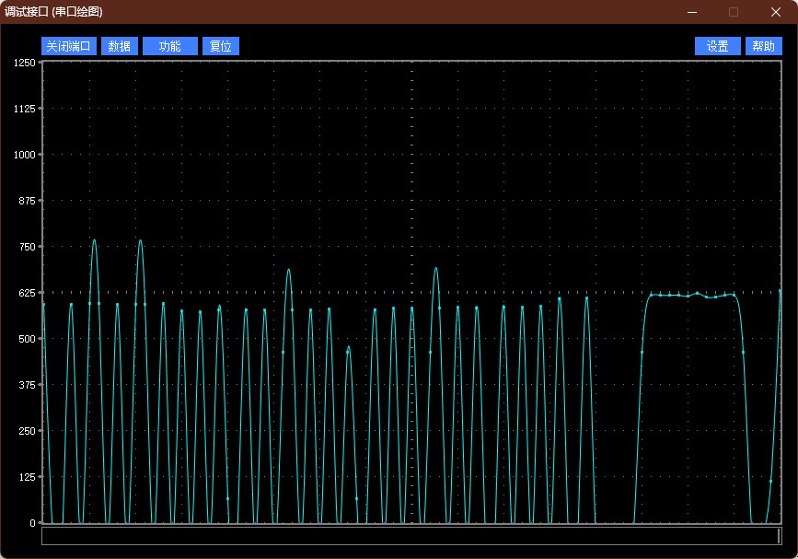Click the scrollbar thumb at bottom right
Image resolution: width=798 pixels, height=559 pixels.
click(x=779, y=536)
